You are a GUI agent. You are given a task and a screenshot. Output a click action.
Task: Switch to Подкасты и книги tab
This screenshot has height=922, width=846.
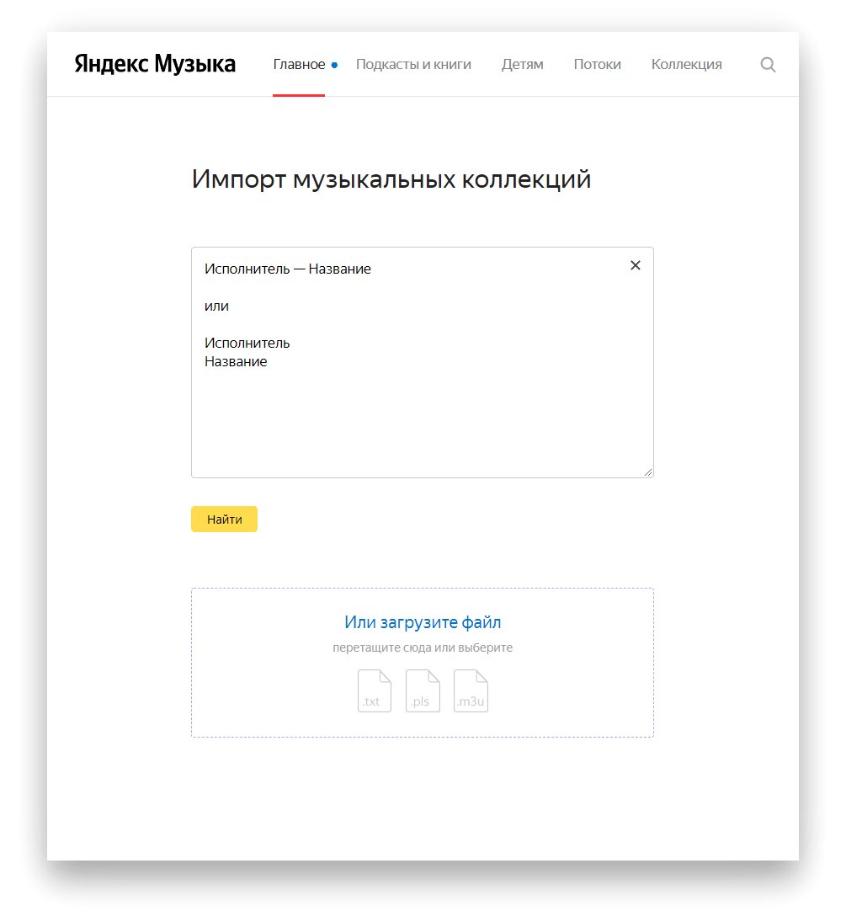413,64
